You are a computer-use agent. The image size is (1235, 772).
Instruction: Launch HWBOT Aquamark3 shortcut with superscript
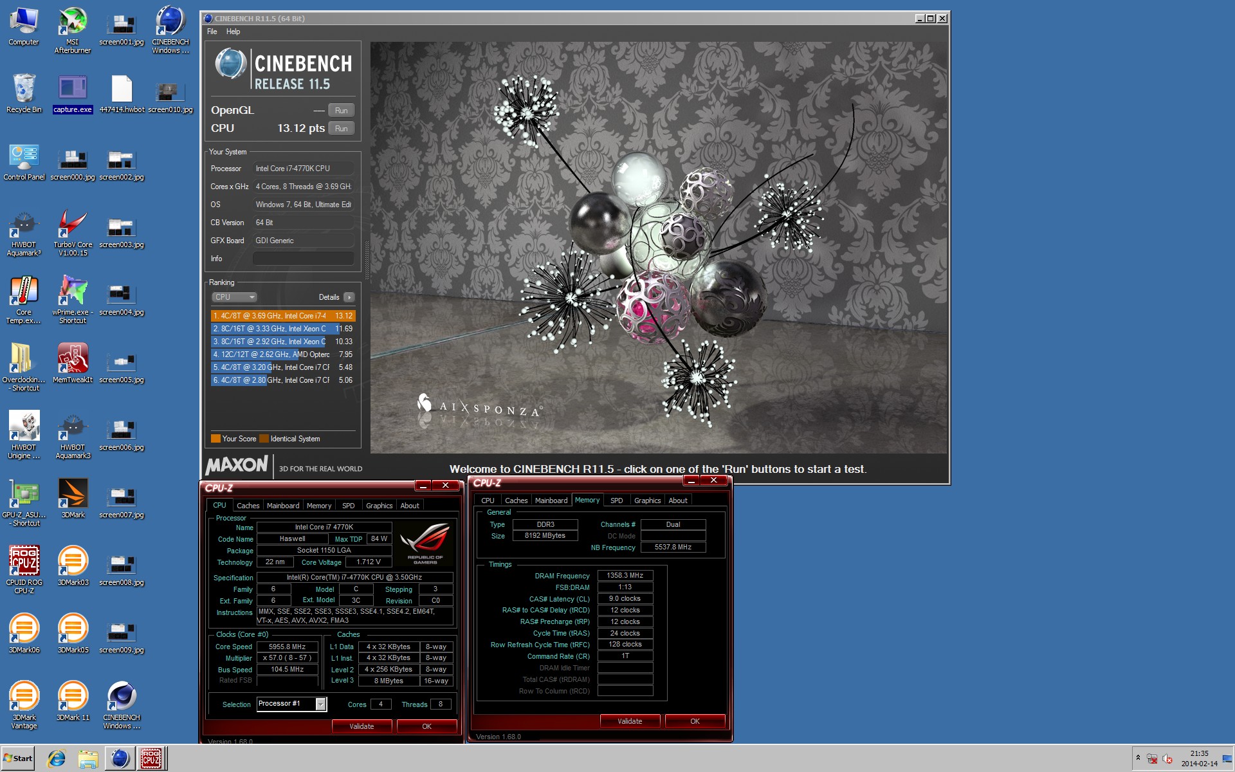pos(24,234)
